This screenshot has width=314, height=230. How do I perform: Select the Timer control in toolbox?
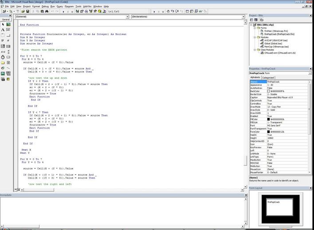click(x=3, y=57)
